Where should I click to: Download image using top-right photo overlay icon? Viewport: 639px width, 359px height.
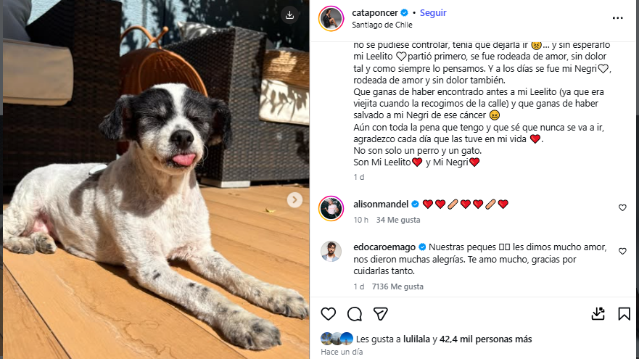pyautogui.click(x=289, y=15)
